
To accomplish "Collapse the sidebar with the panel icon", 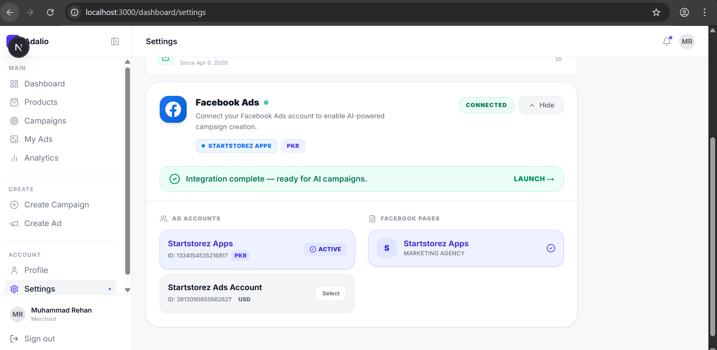I will [x=115, y=42].
